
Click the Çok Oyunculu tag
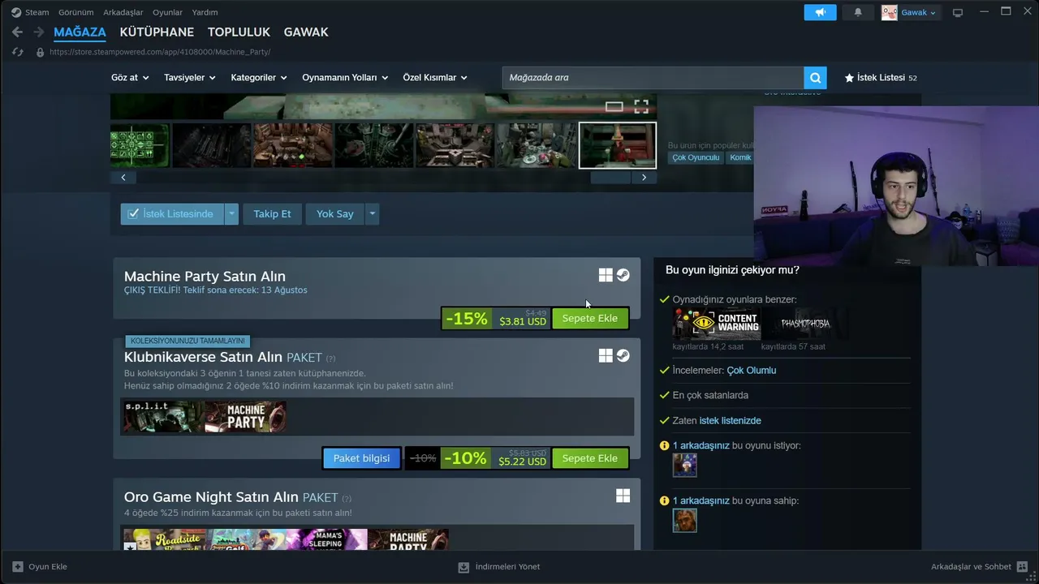click(x=696, y=157)
